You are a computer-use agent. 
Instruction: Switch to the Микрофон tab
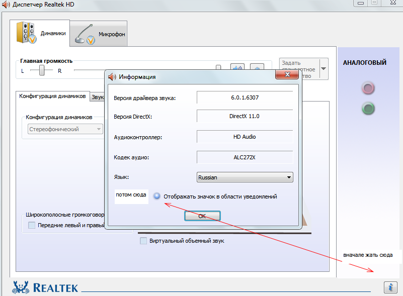[x=99, y=34]
